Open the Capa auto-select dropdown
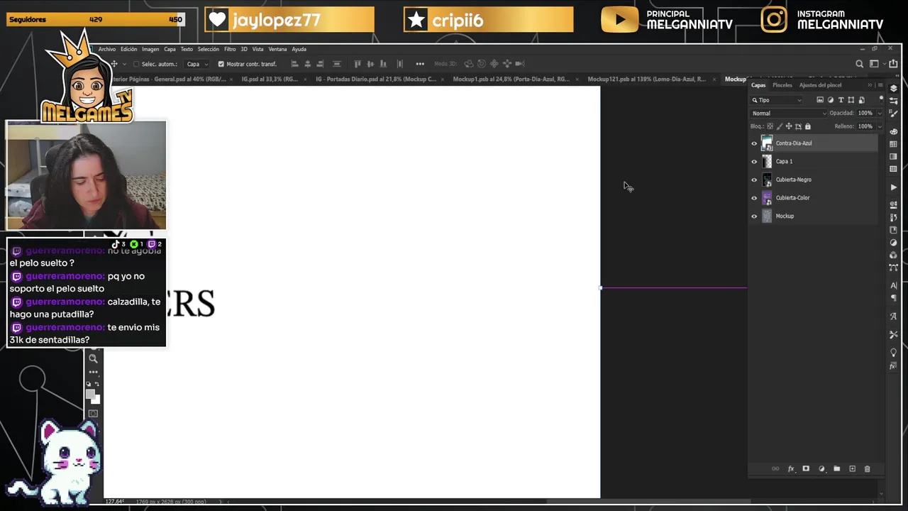 197,64
